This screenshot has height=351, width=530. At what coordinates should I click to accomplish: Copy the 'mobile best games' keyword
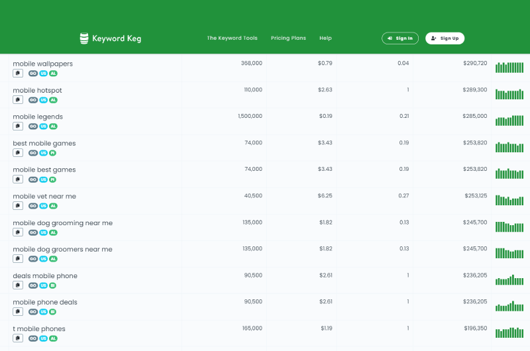[x=18, y=179]
